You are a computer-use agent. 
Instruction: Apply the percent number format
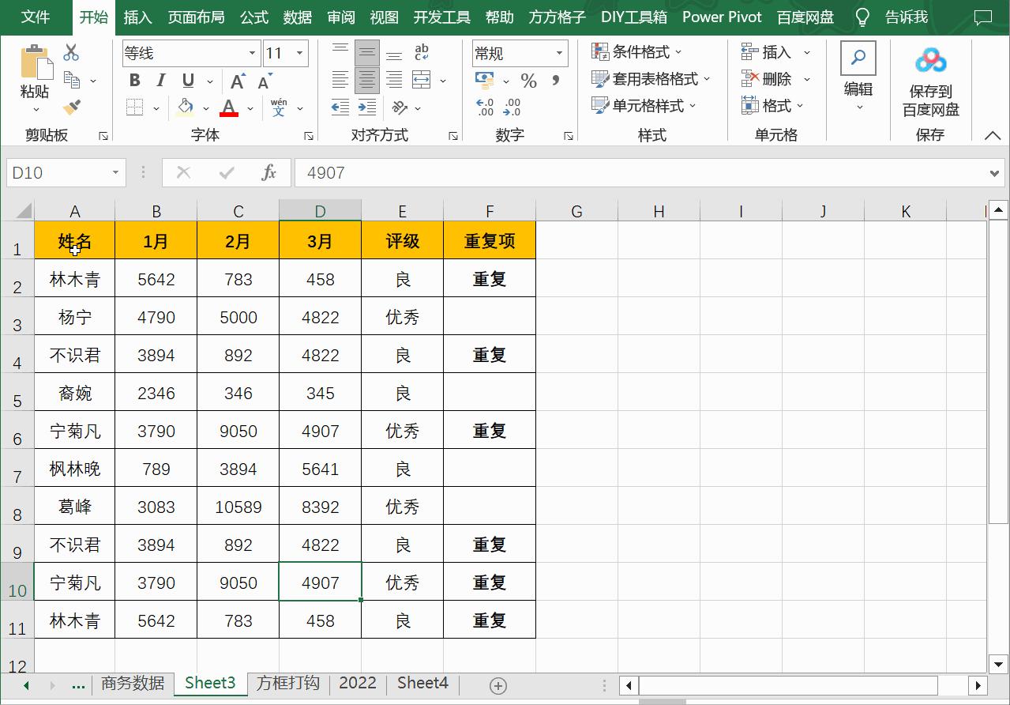[529, 80]
